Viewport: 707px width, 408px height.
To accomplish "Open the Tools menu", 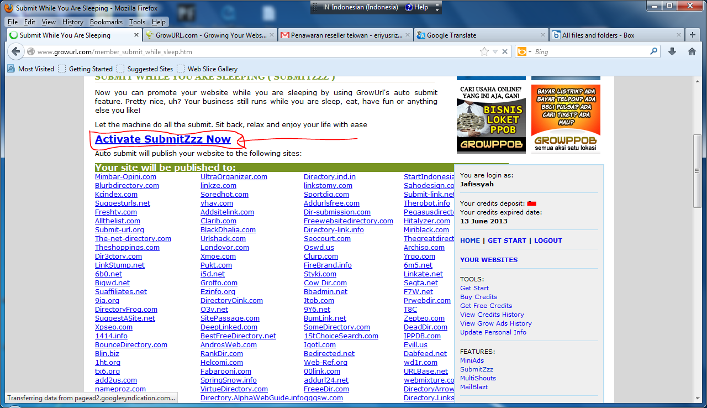I will pyautogui.click(x=137, y=22).
